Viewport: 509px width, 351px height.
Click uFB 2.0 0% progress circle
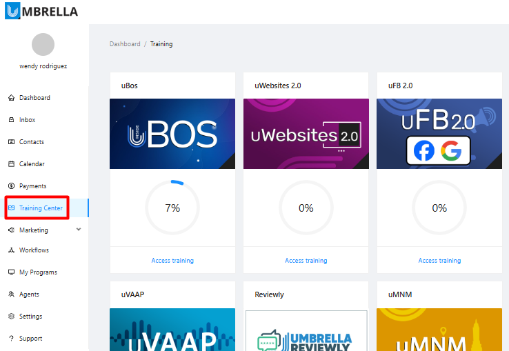click(439, 208)
